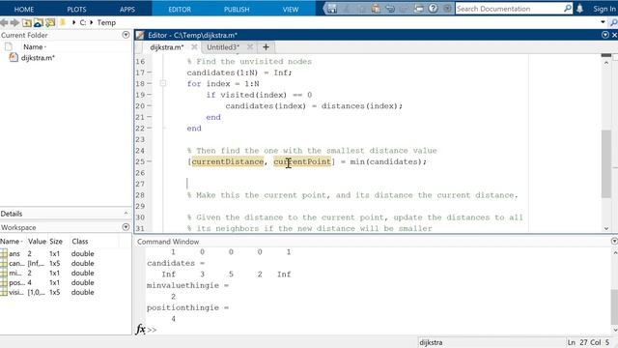The height and width of the screenshot is (348, 618).
Task: Open notifications bell icon
Action: (579, 9)
